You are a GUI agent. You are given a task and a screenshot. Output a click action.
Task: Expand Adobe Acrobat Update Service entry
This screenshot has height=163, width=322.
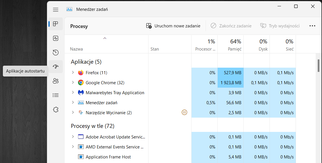click(x=73, y=137)
